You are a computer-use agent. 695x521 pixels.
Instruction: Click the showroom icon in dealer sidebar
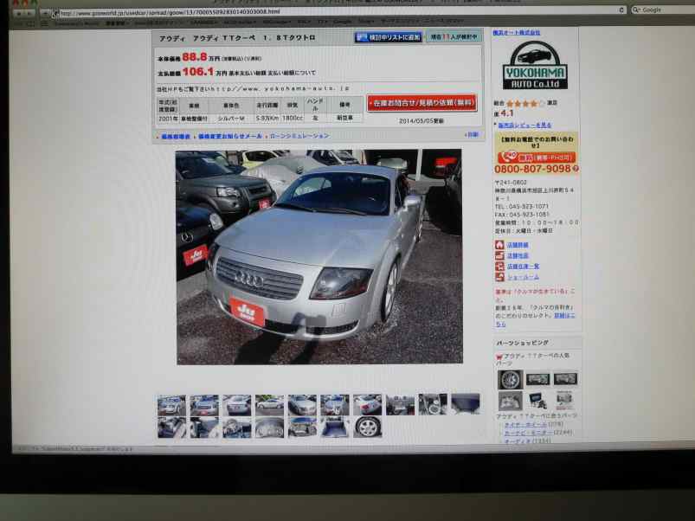(x=499, y=277)
